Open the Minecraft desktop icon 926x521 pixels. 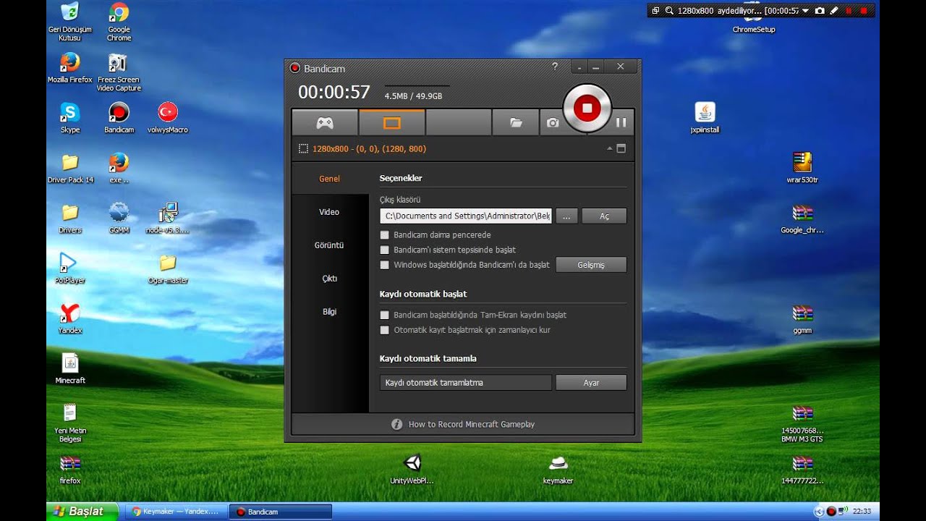click(70, 368)
